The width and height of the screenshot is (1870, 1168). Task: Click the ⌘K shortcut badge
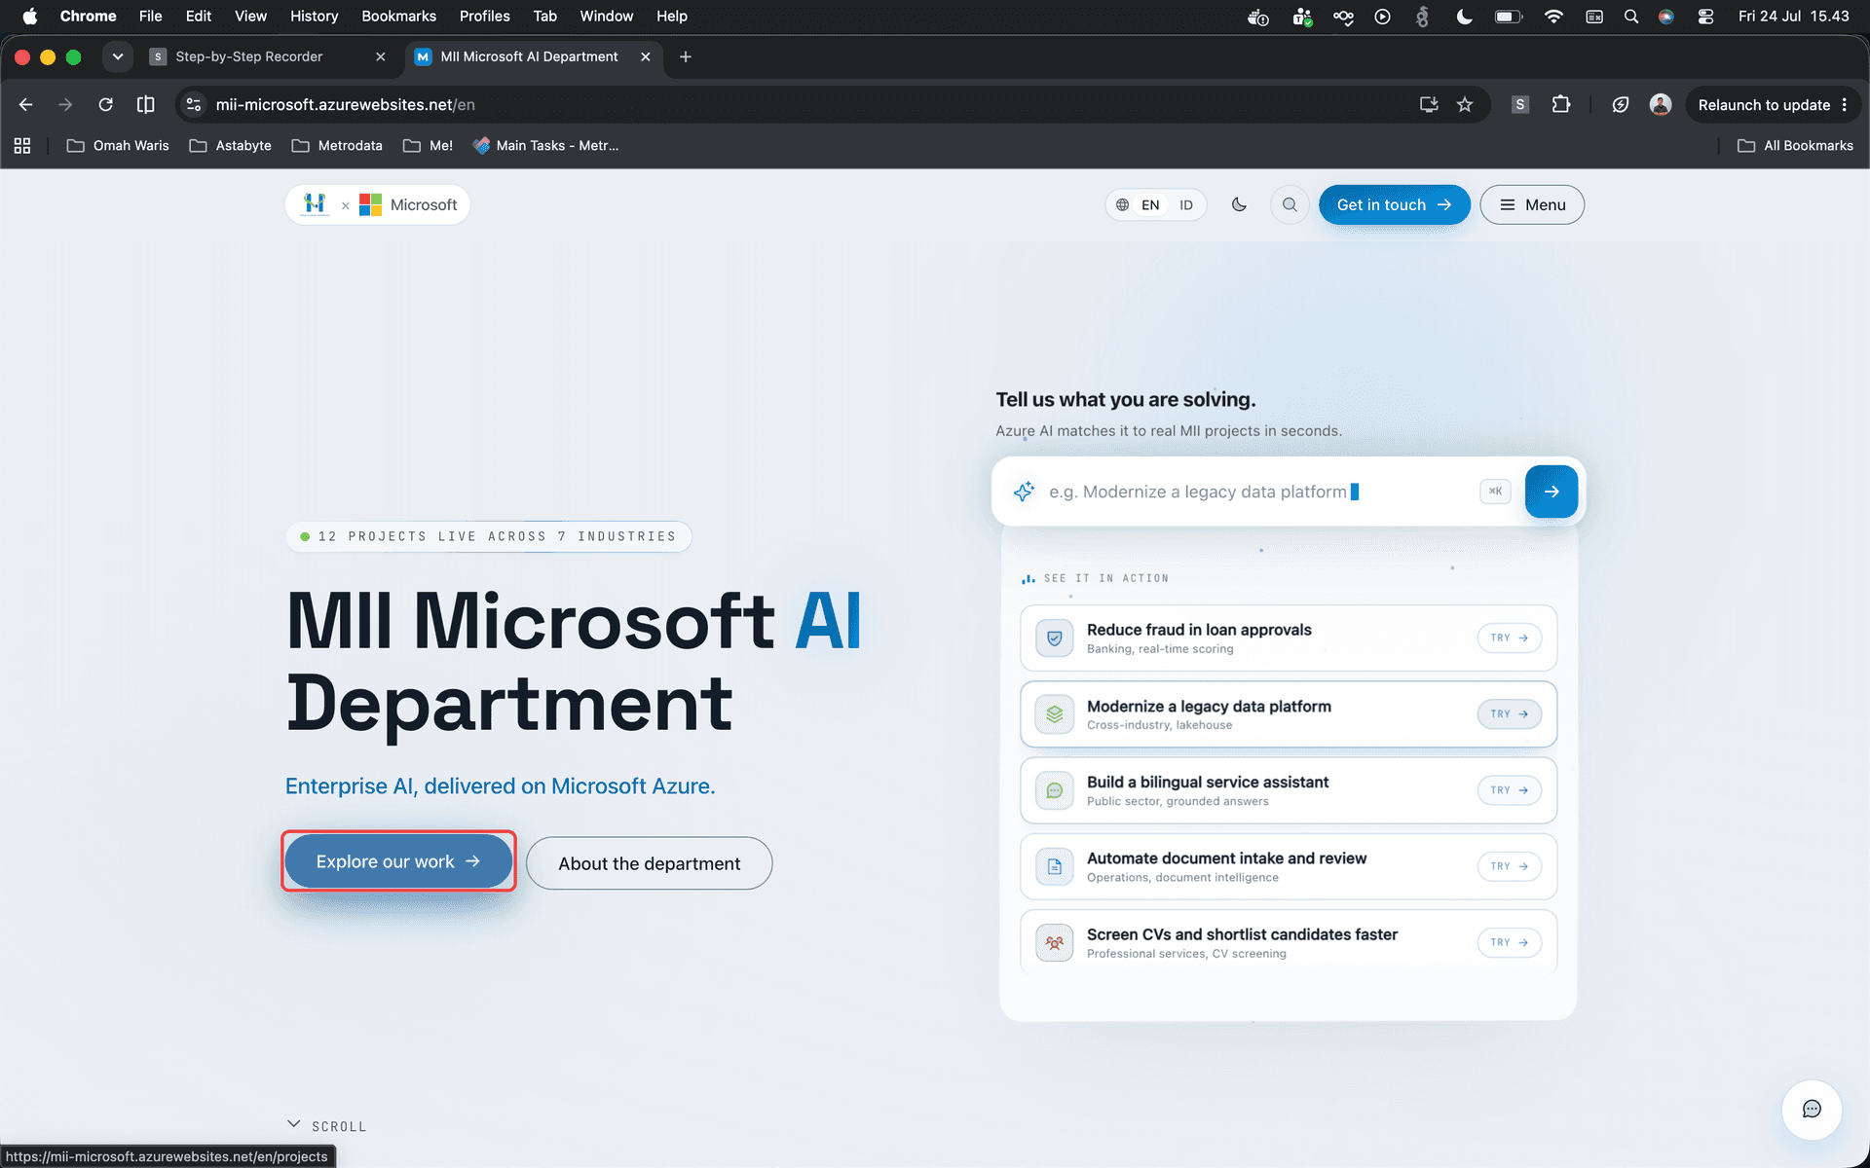coord(1495,492)
